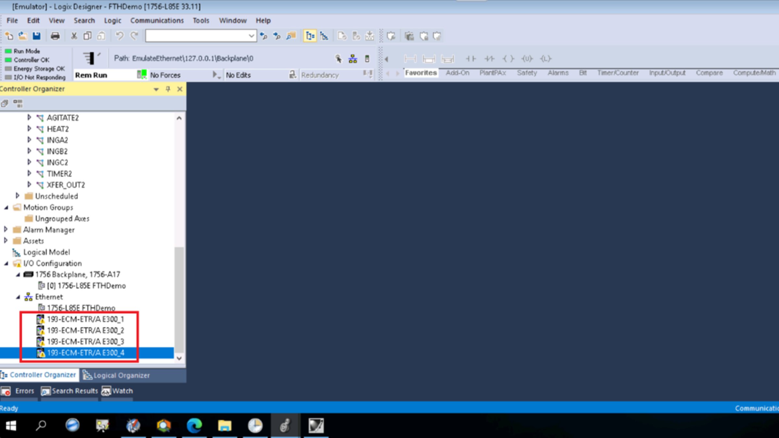
Task: Switch to the Timer/Counter instruction tab
Action: pos(618,73)
